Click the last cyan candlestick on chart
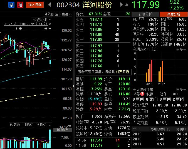 (x=50, y=62)
